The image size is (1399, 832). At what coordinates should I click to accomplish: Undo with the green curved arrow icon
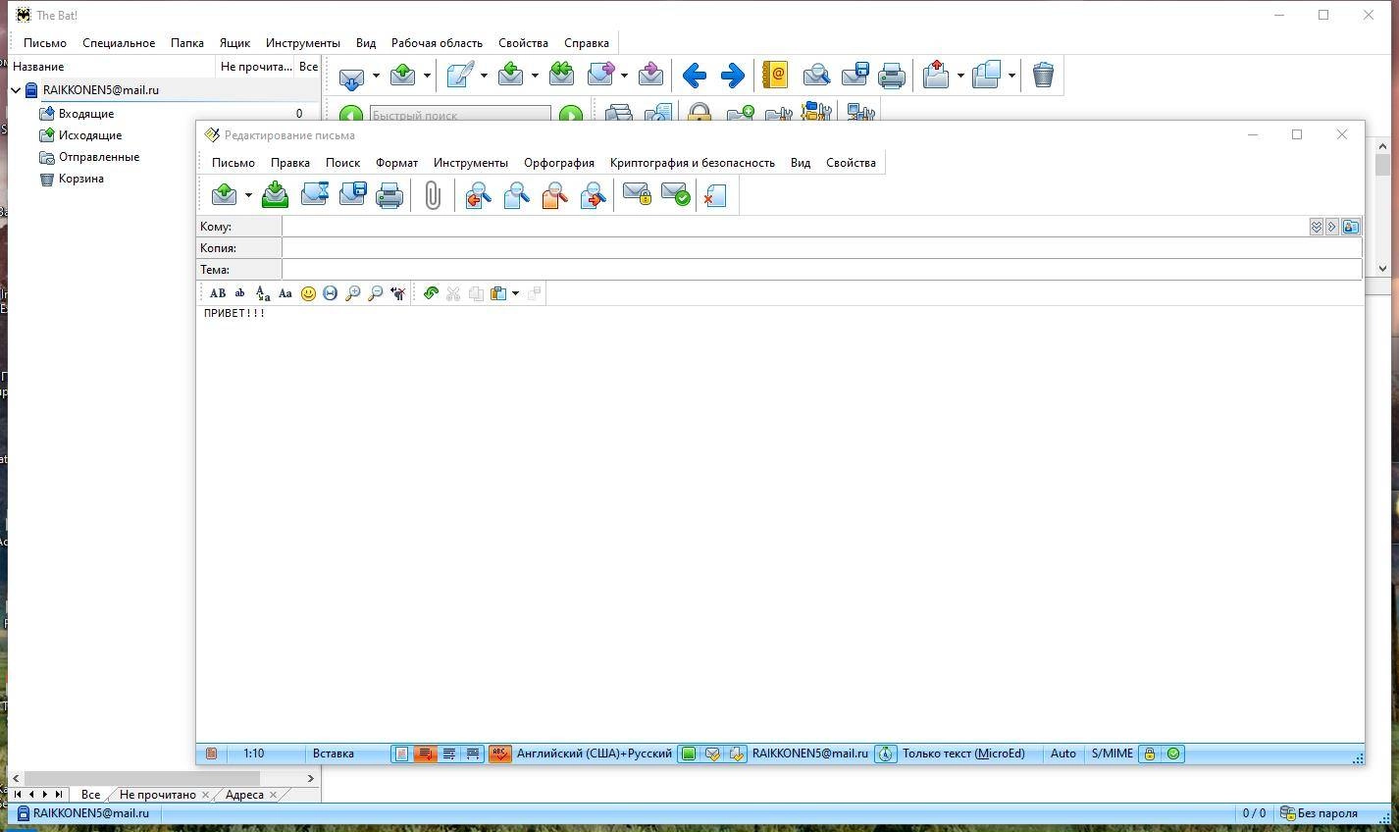(x=431, y=293)
